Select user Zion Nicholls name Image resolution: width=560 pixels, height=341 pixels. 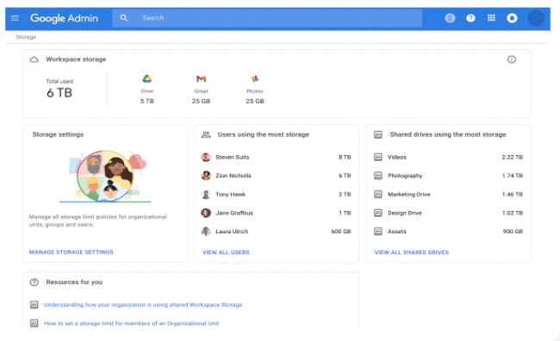point(233,176)
